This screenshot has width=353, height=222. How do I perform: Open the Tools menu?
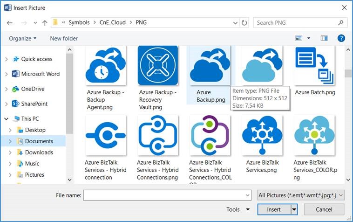238,209
